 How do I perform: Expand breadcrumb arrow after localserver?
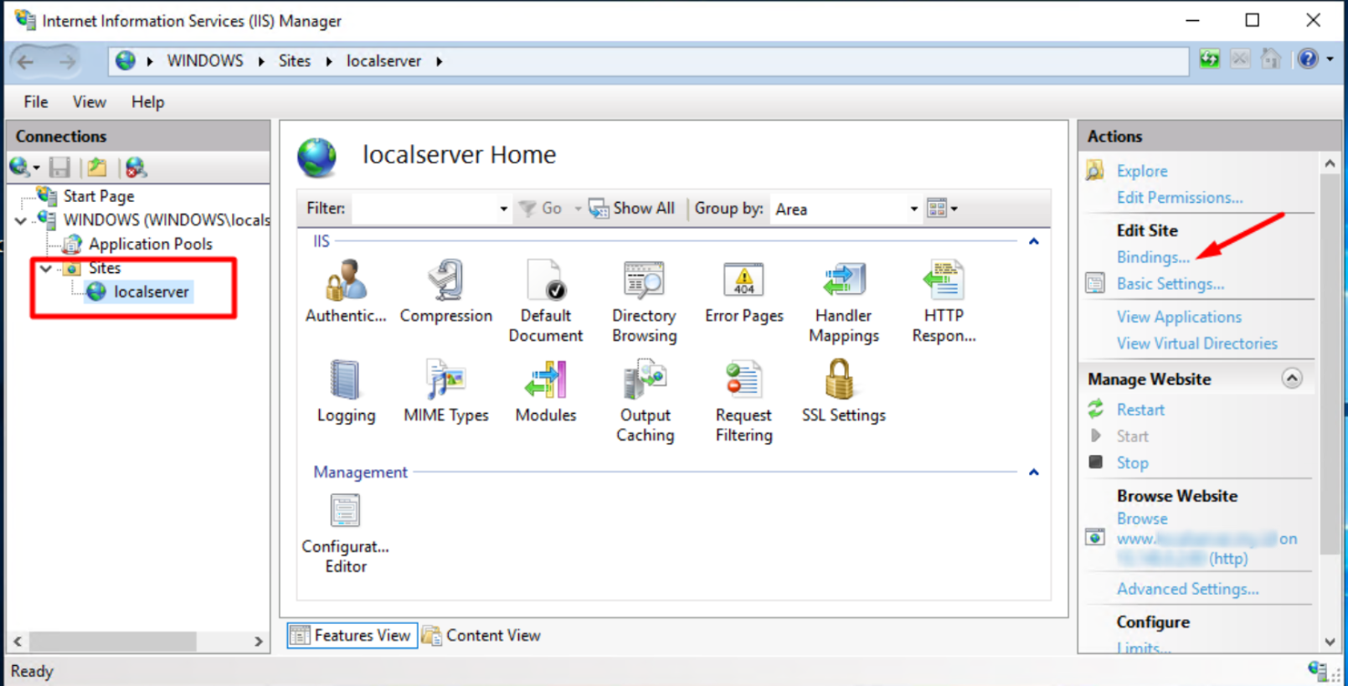tap(439, 61)
